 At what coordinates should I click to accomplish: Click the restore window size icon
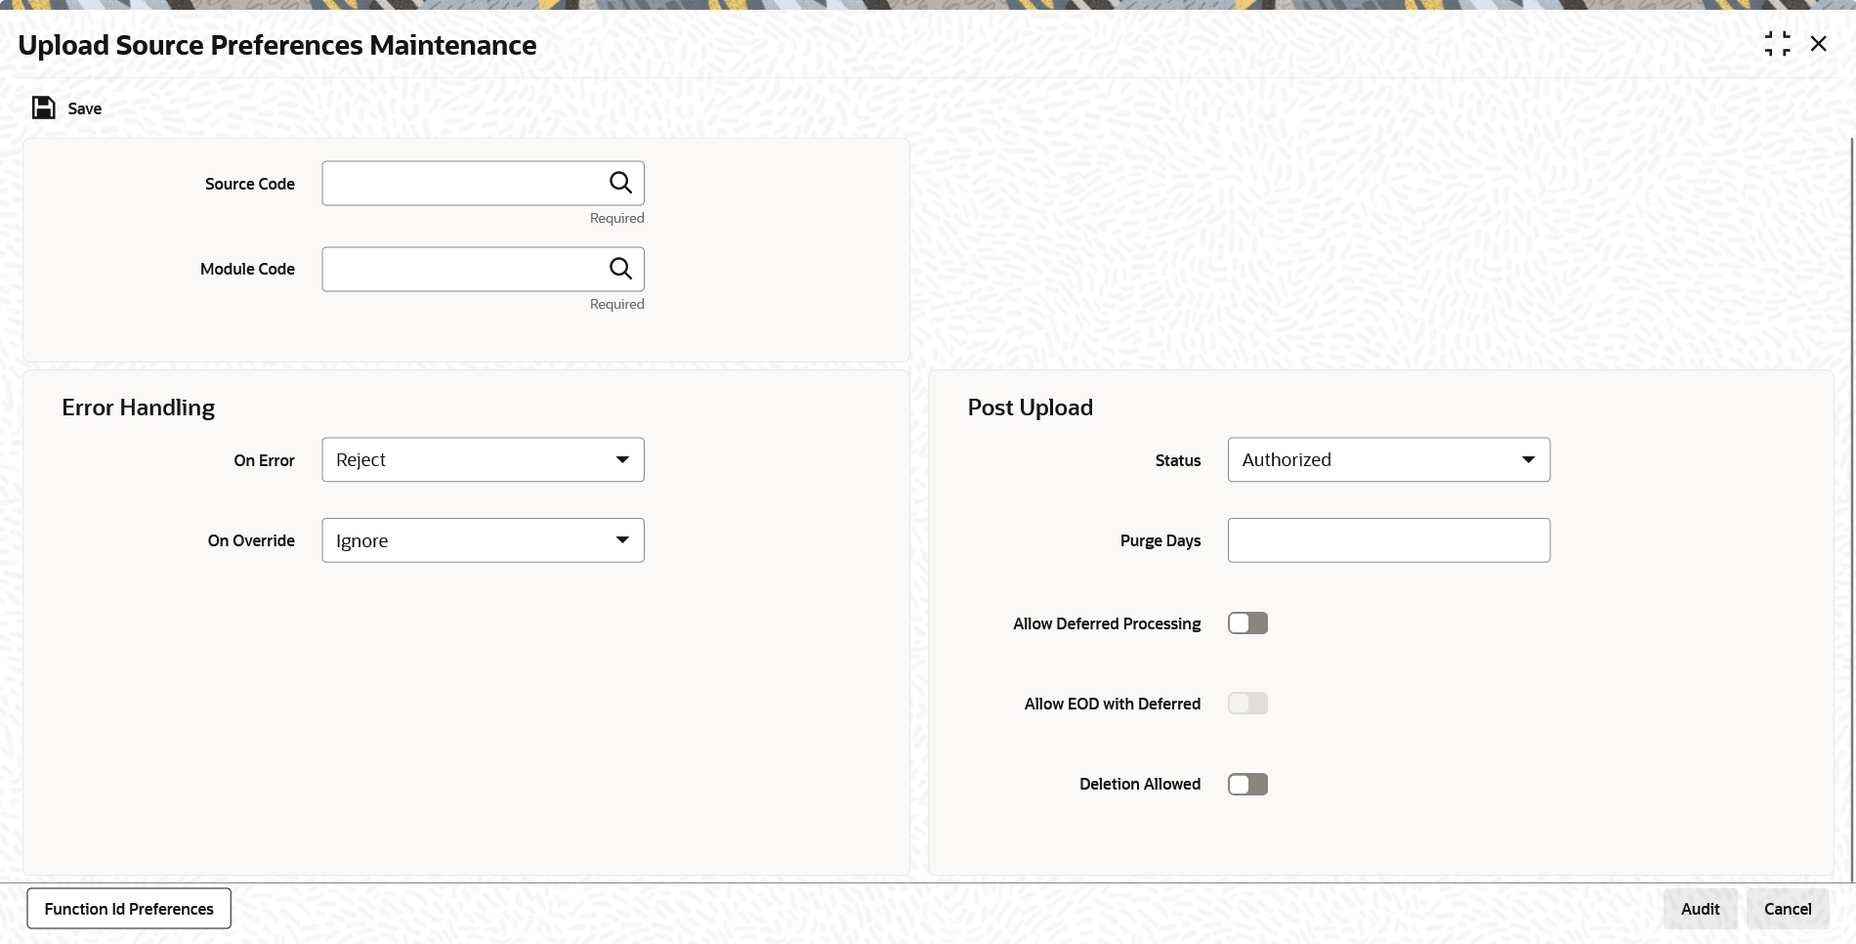tap(1777, 44)
